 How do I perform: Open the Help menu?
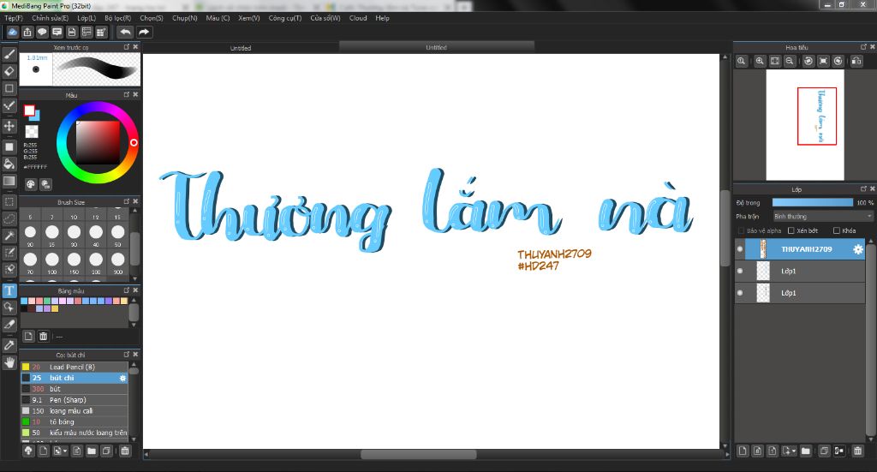pos(383,18)
